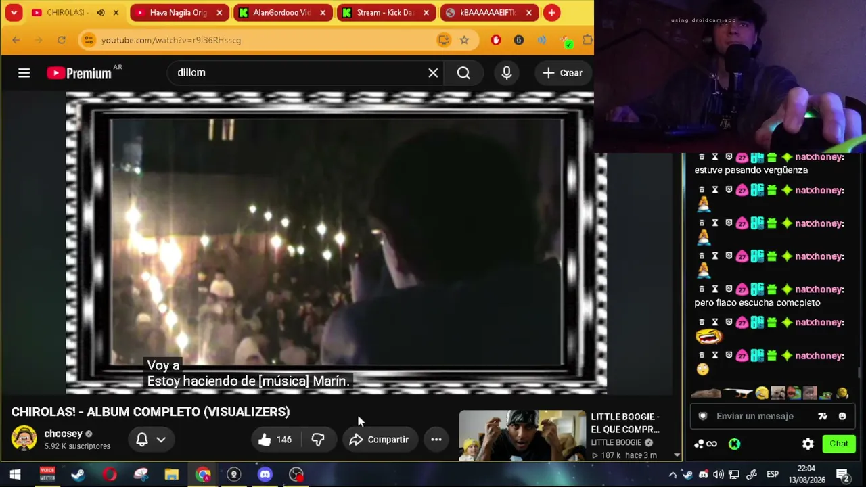Screen dimensions: 866x487
Task: Open clock showing 22:04 13/08/2026
Action: [x=806, y=474]
